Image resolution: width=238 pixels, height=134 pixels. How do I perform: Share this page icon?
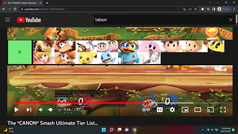point(190,9)
